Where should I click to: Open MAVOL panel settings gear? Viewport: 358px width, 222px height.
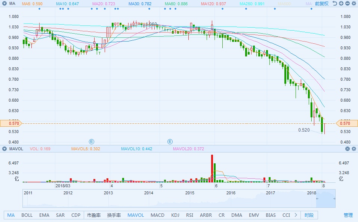(x=354, y=149)
